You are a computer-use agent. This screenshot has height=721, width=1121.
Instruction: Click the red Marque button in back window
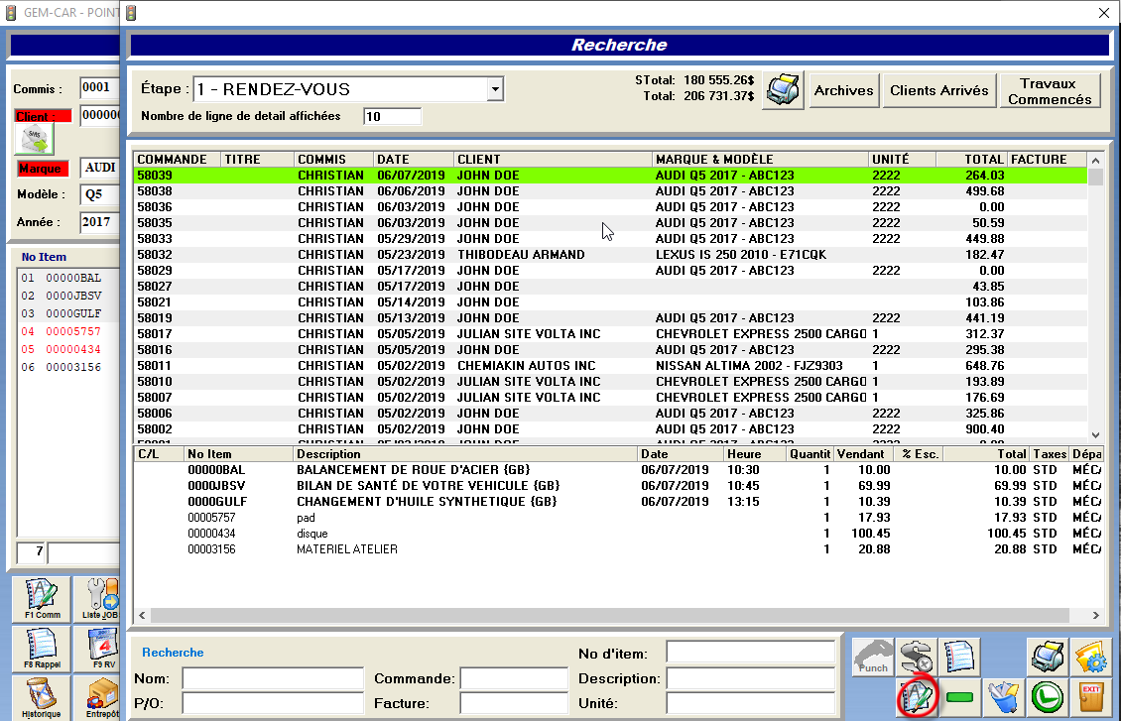click(43, 169)
